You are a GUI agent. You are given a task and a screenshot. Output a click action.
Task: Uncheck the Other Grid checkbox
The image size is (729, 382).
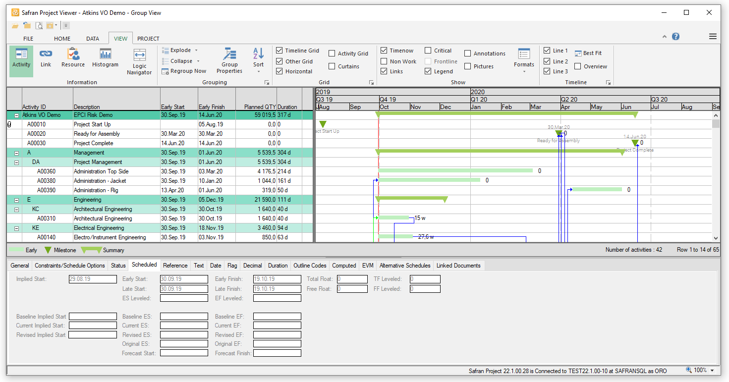[280, 61]
